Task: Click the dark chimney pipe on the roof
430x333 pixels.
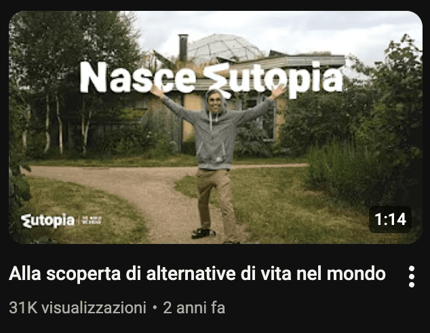Action: pos(183,48)
